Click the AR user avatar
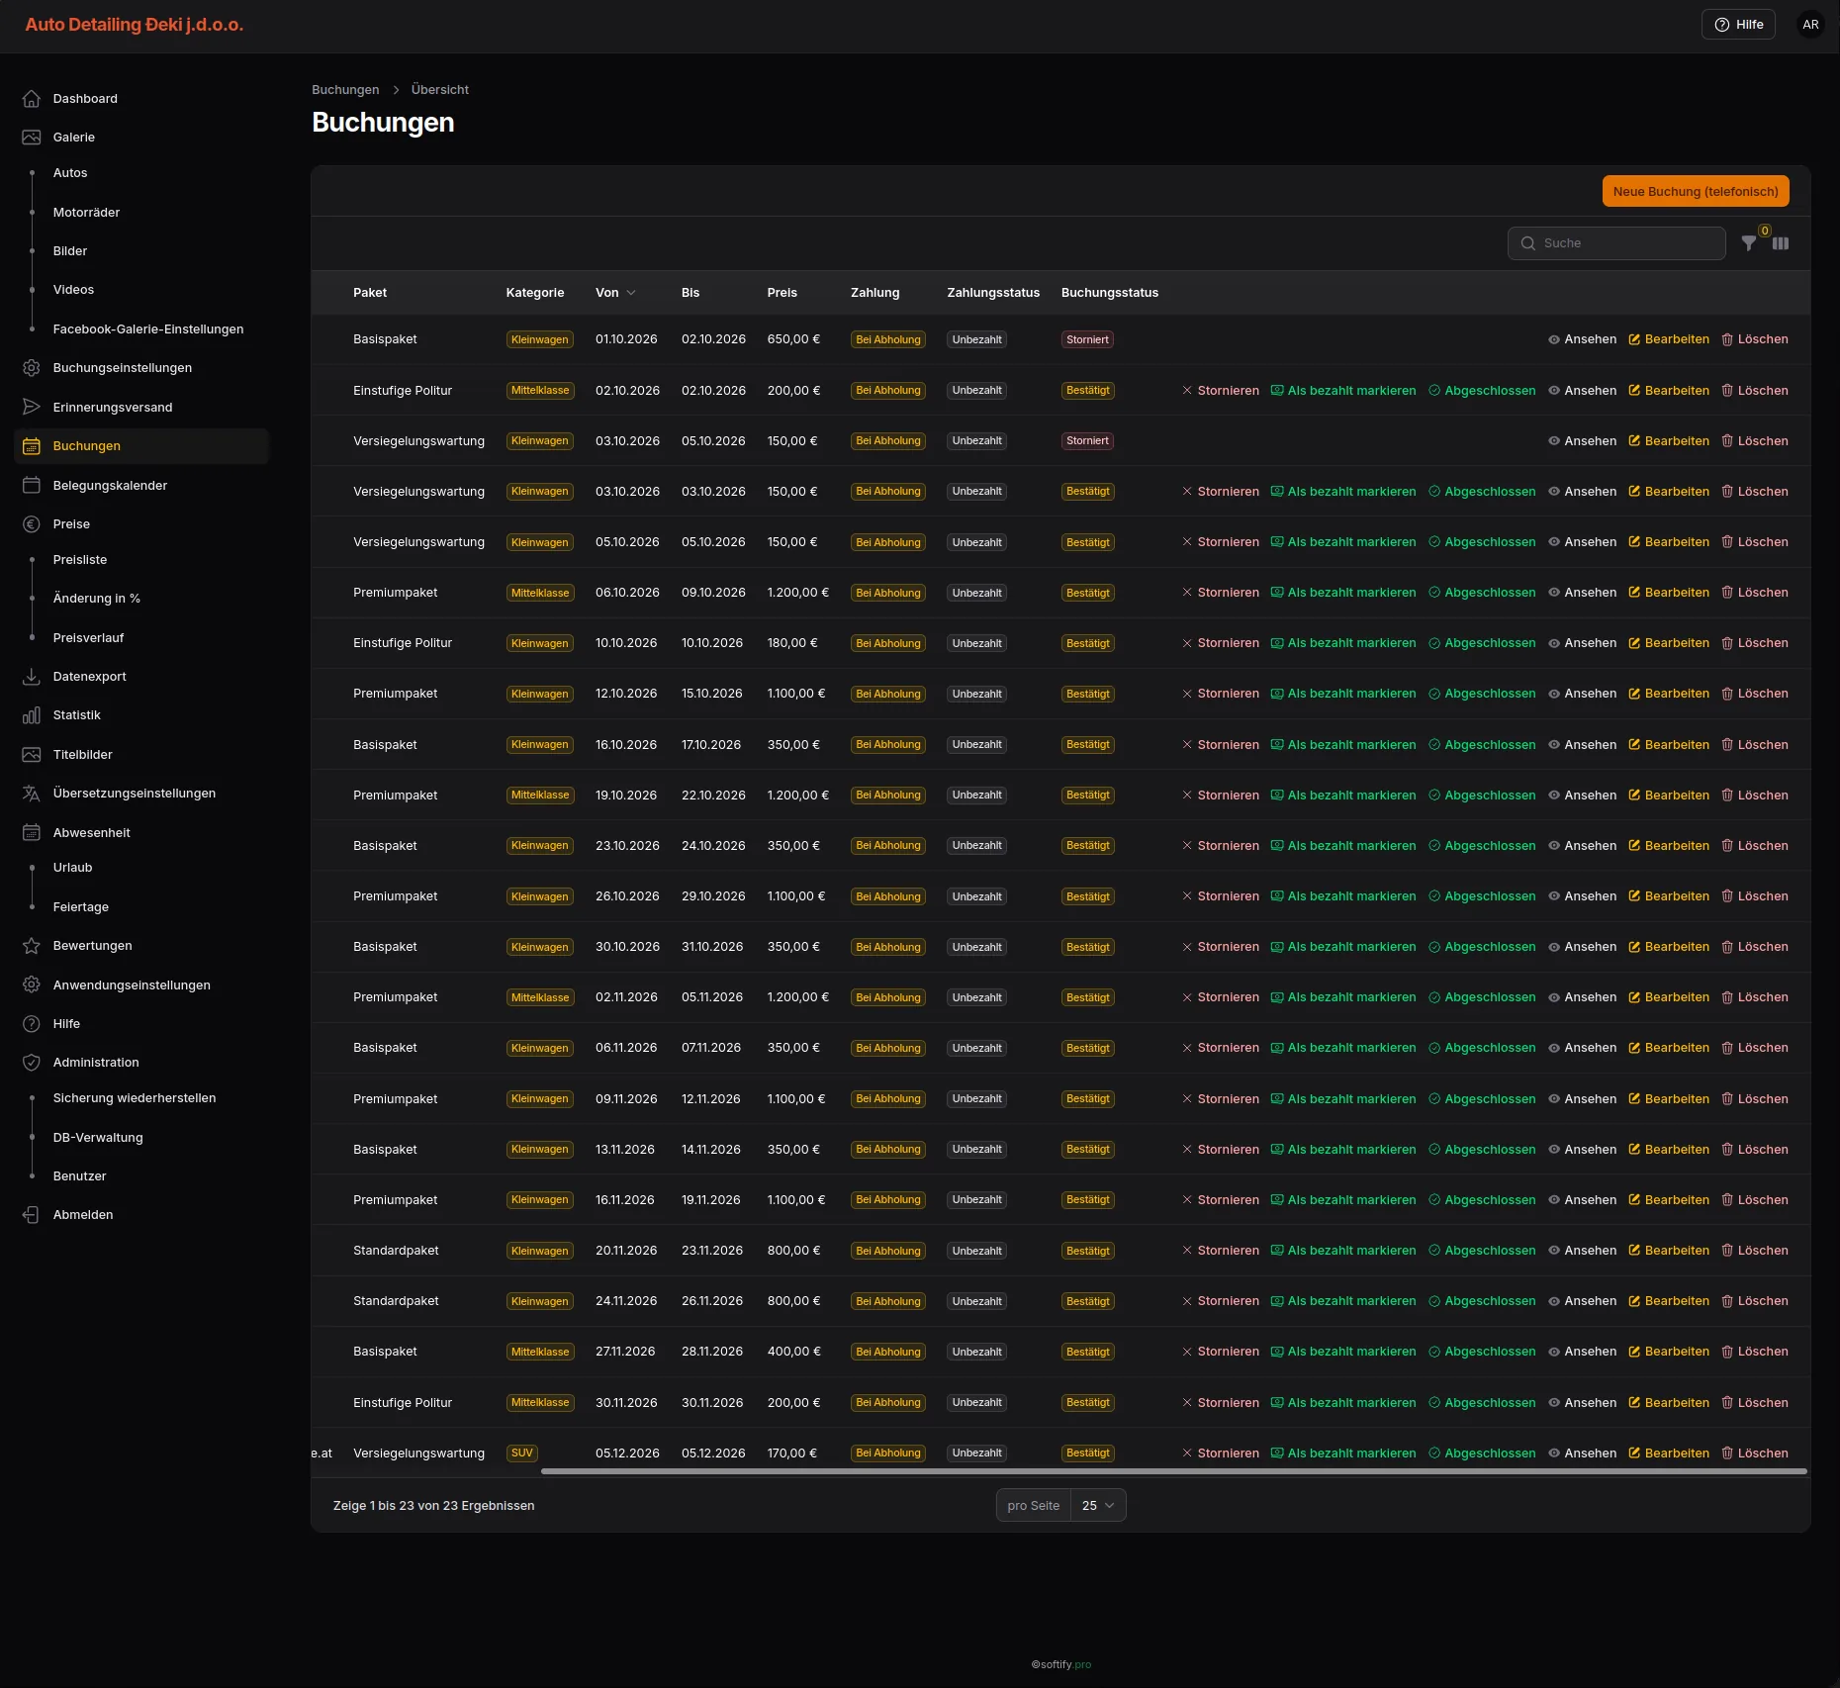 pyautogui.click(x=1810, y=25)
